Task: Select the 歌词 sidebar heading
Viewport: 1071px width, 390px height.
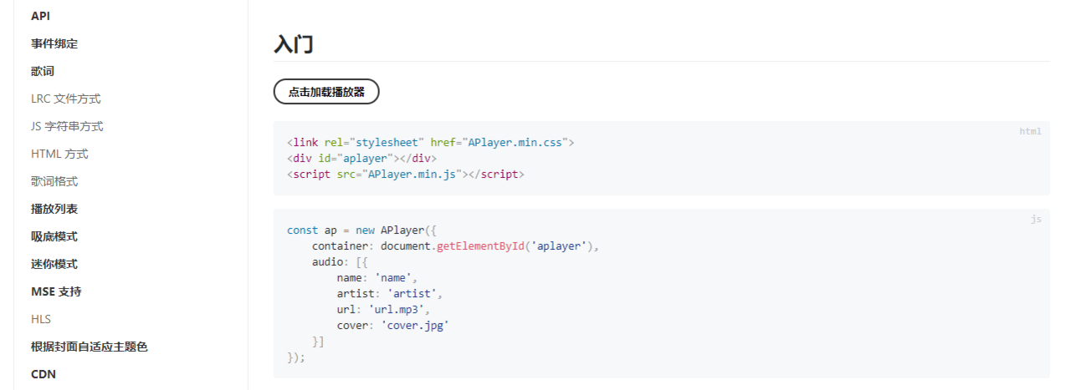Action: coord(43,71)
